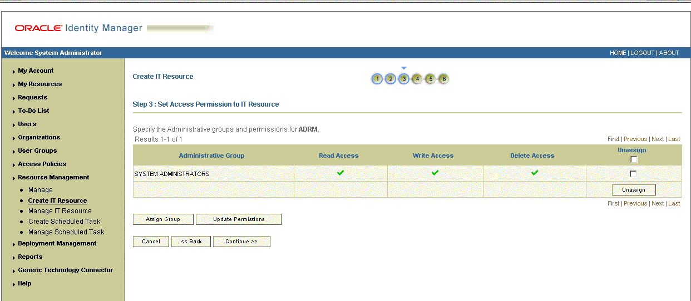Expand the To-Do List menu
Viewport: 691px width, 301px height.
33,111
